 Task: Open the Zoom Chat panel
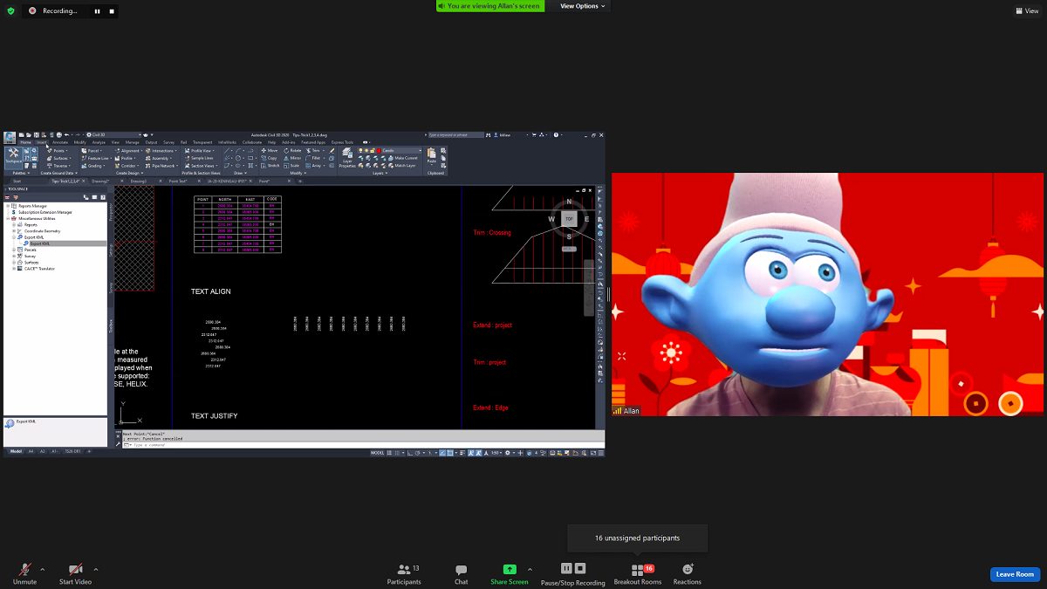(x=461, y=573)
